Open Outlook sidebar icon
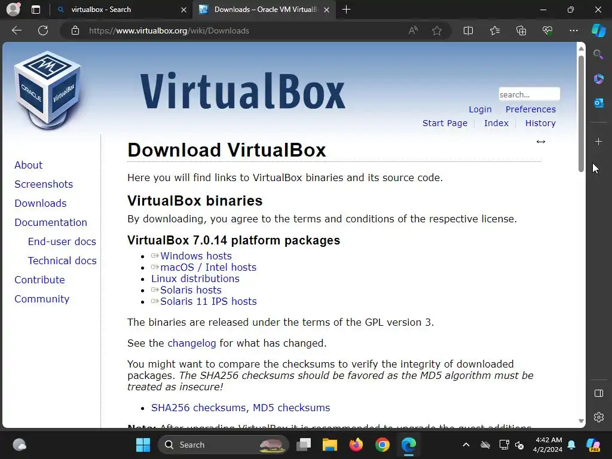The height and width of the screenshot is (459, 612). click(x=598, y=103)
